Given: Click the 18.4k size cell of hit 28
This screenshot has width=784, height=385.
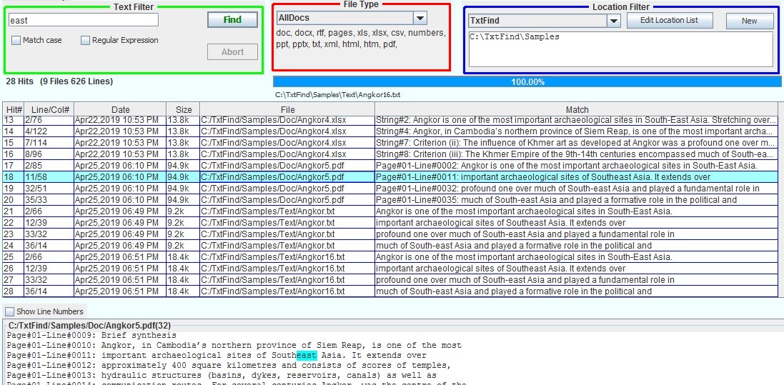Looking at the screenshot, I should click(183, 291).
